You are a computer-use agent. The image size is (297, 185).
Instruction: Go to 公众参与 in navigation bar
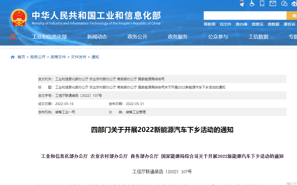click(x=218, y=37)
